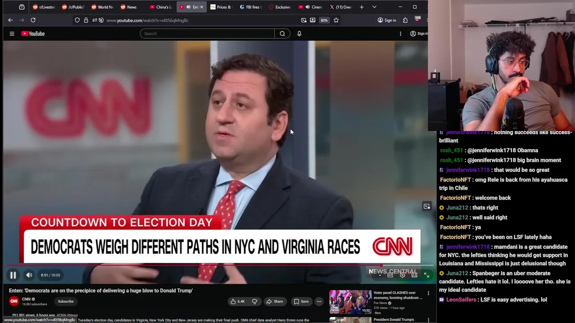
Task: Mute the video volume speaker icon
Action: pos(29,275)
